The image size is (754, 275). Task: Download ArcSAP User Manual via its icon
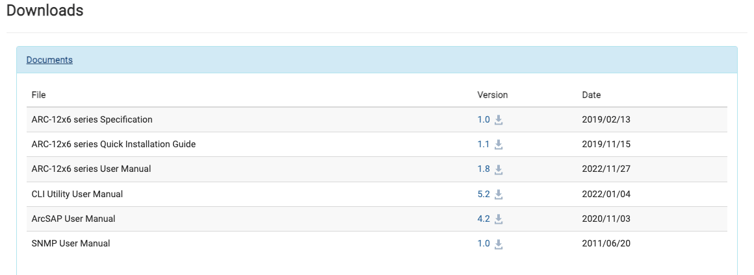click(499, 219)
